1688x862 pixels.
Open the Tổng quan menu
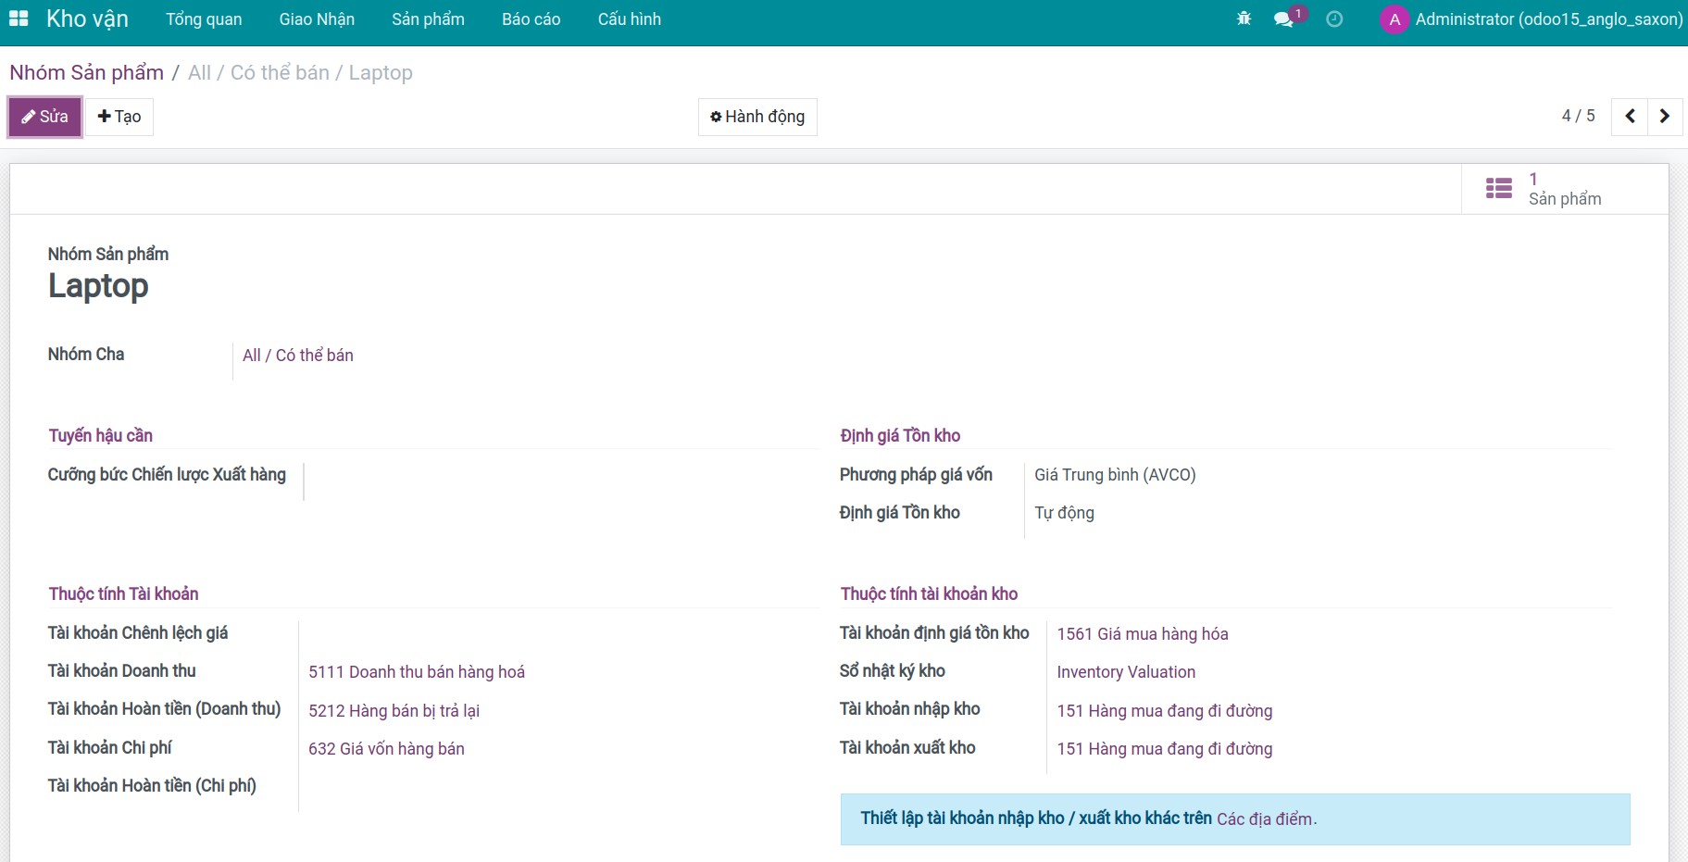(x=204, y=19)
